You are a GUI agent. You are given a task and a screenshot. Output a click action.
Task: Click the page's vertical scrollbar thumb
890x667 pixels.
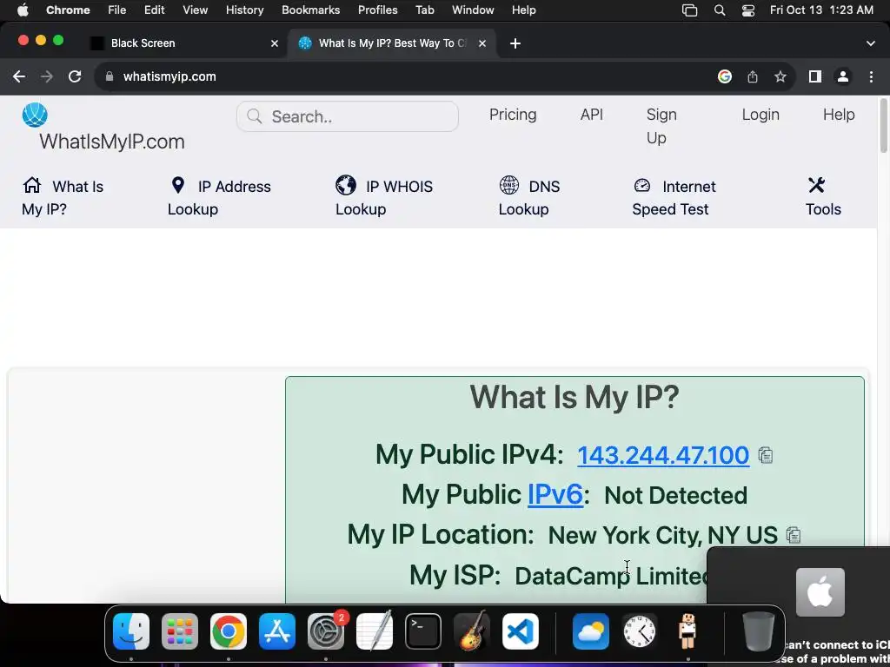(x=883, y=126)
